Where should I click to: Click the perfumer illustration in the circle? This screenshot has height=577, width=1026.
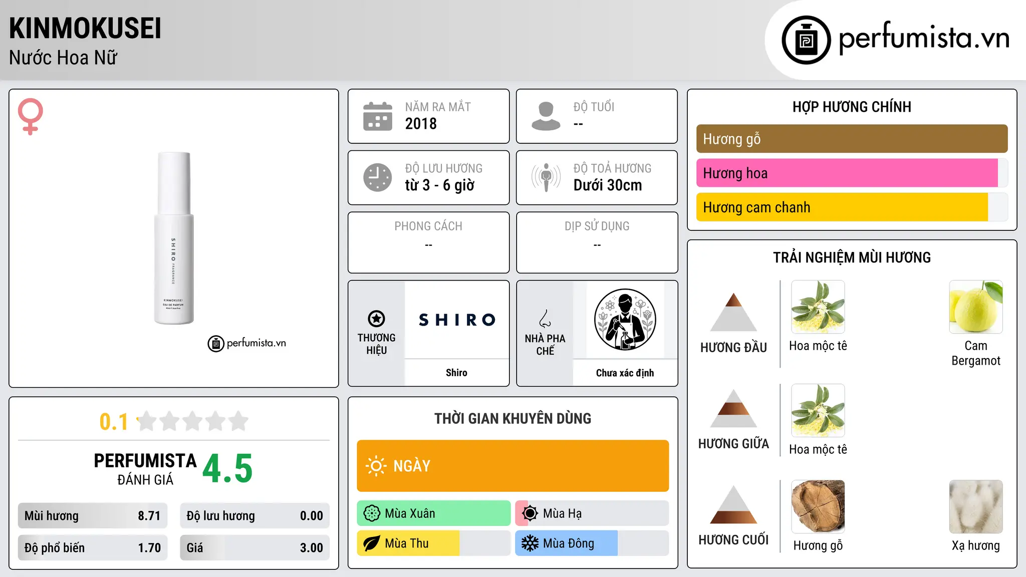pos(625,320)
